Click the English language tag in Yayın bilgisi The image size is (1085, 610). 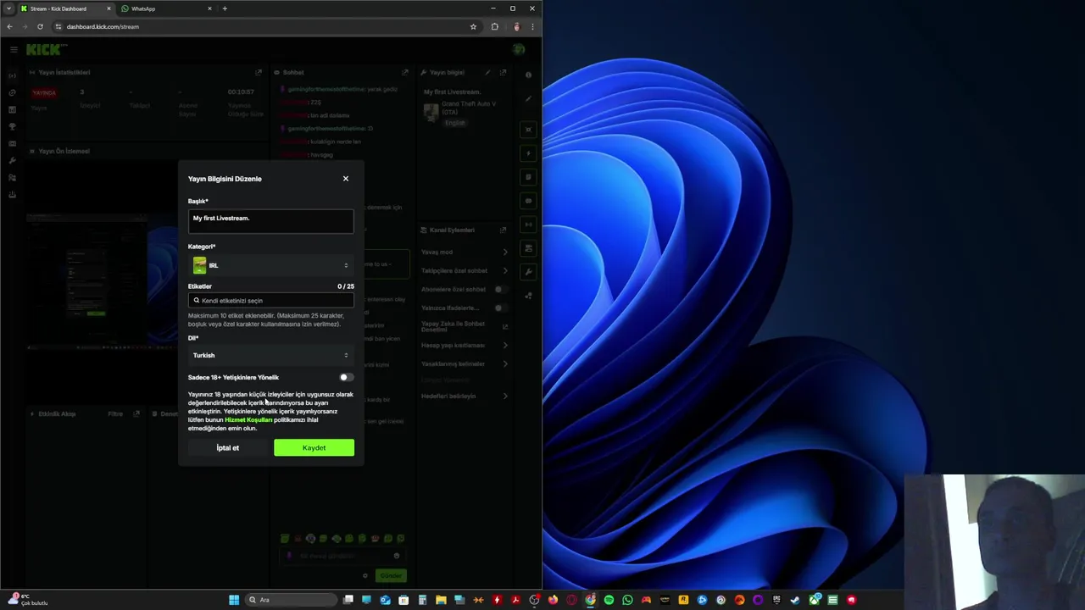click(x=455, y=123)
